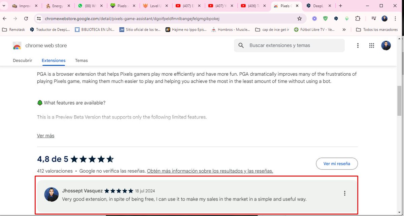Open the Extensions puzzle piece menu
Screen dimensions: 404x216
tap(358, 19)
